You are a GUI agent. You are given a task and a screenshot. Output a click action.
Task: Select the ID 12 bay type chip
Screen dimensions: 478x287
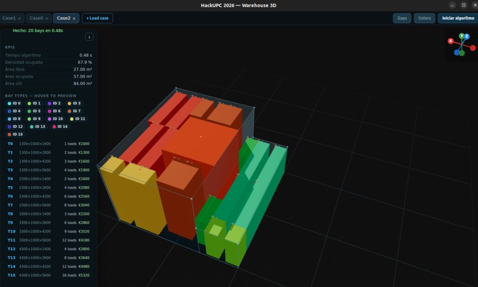[x=15, y=126]
